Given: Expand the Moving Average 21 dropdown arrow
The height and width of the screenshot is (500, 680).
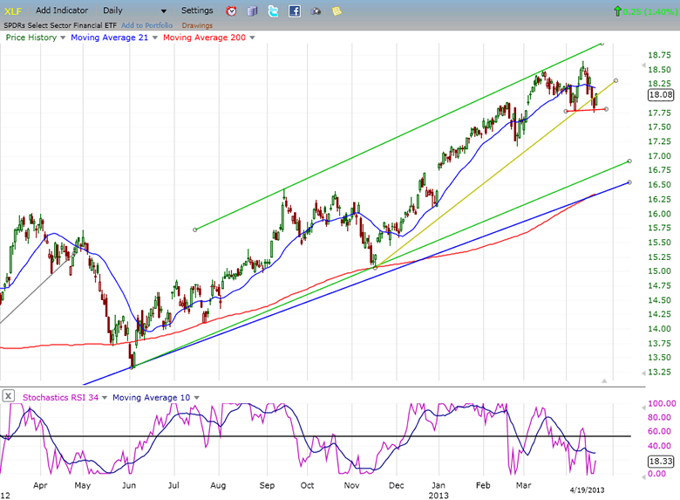Looking at the screenshot, I should (155, 38).
